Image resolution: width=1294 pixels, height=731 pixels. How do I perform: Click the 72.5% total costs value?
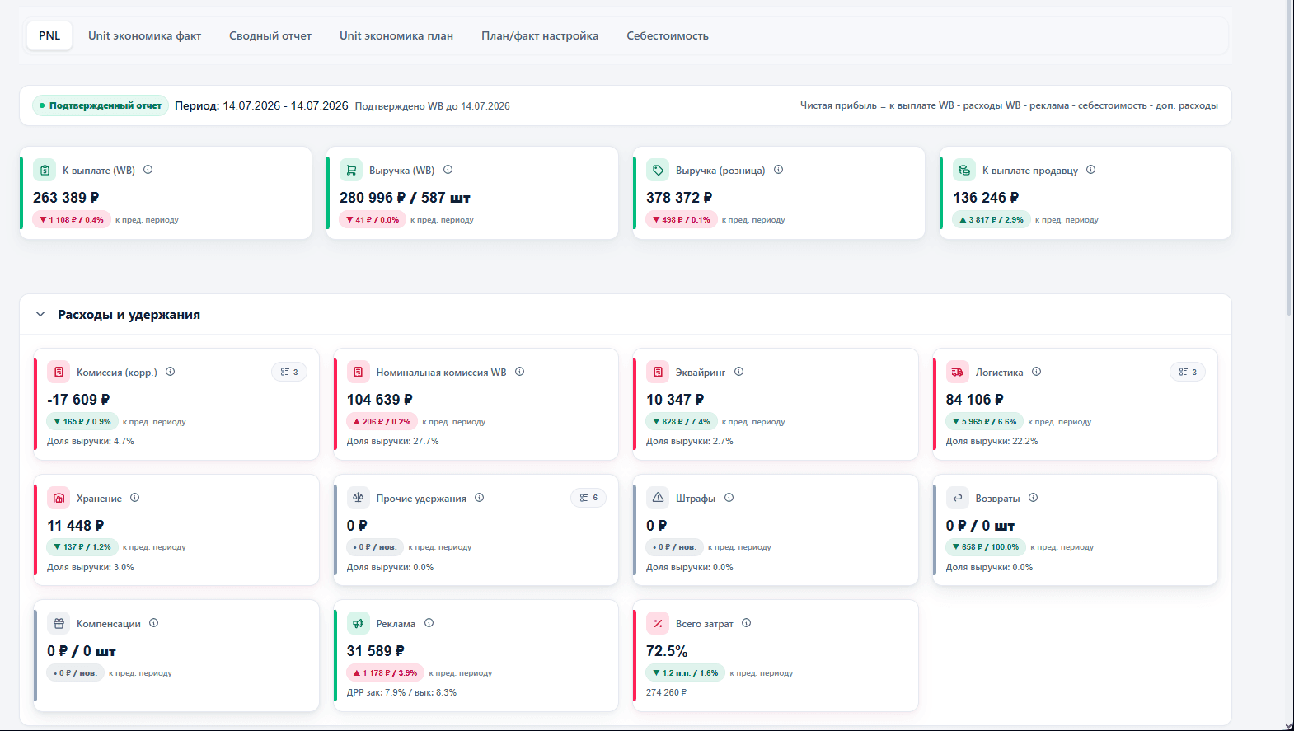[x=667, y=651]
